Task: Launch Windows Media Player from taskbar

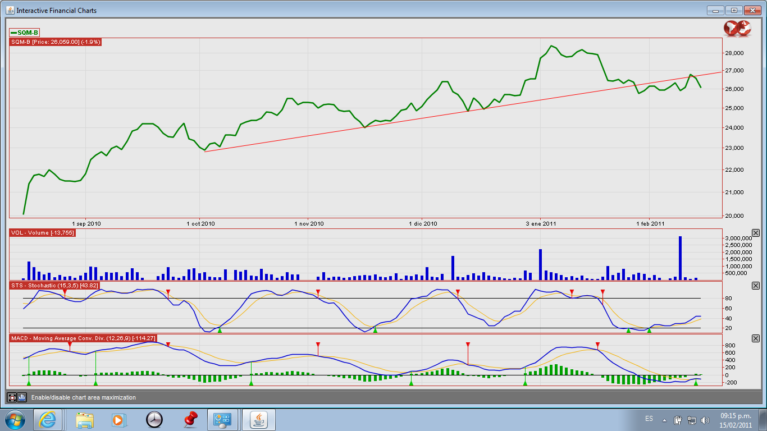Action: tap(118, 419)
